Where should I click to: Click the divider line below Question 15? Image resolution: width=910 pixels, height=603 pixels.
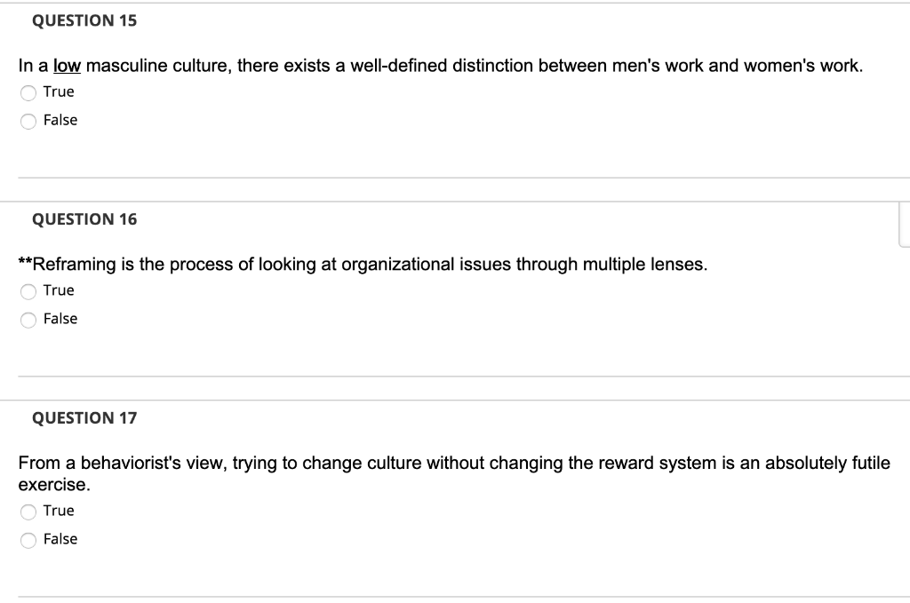455,176
